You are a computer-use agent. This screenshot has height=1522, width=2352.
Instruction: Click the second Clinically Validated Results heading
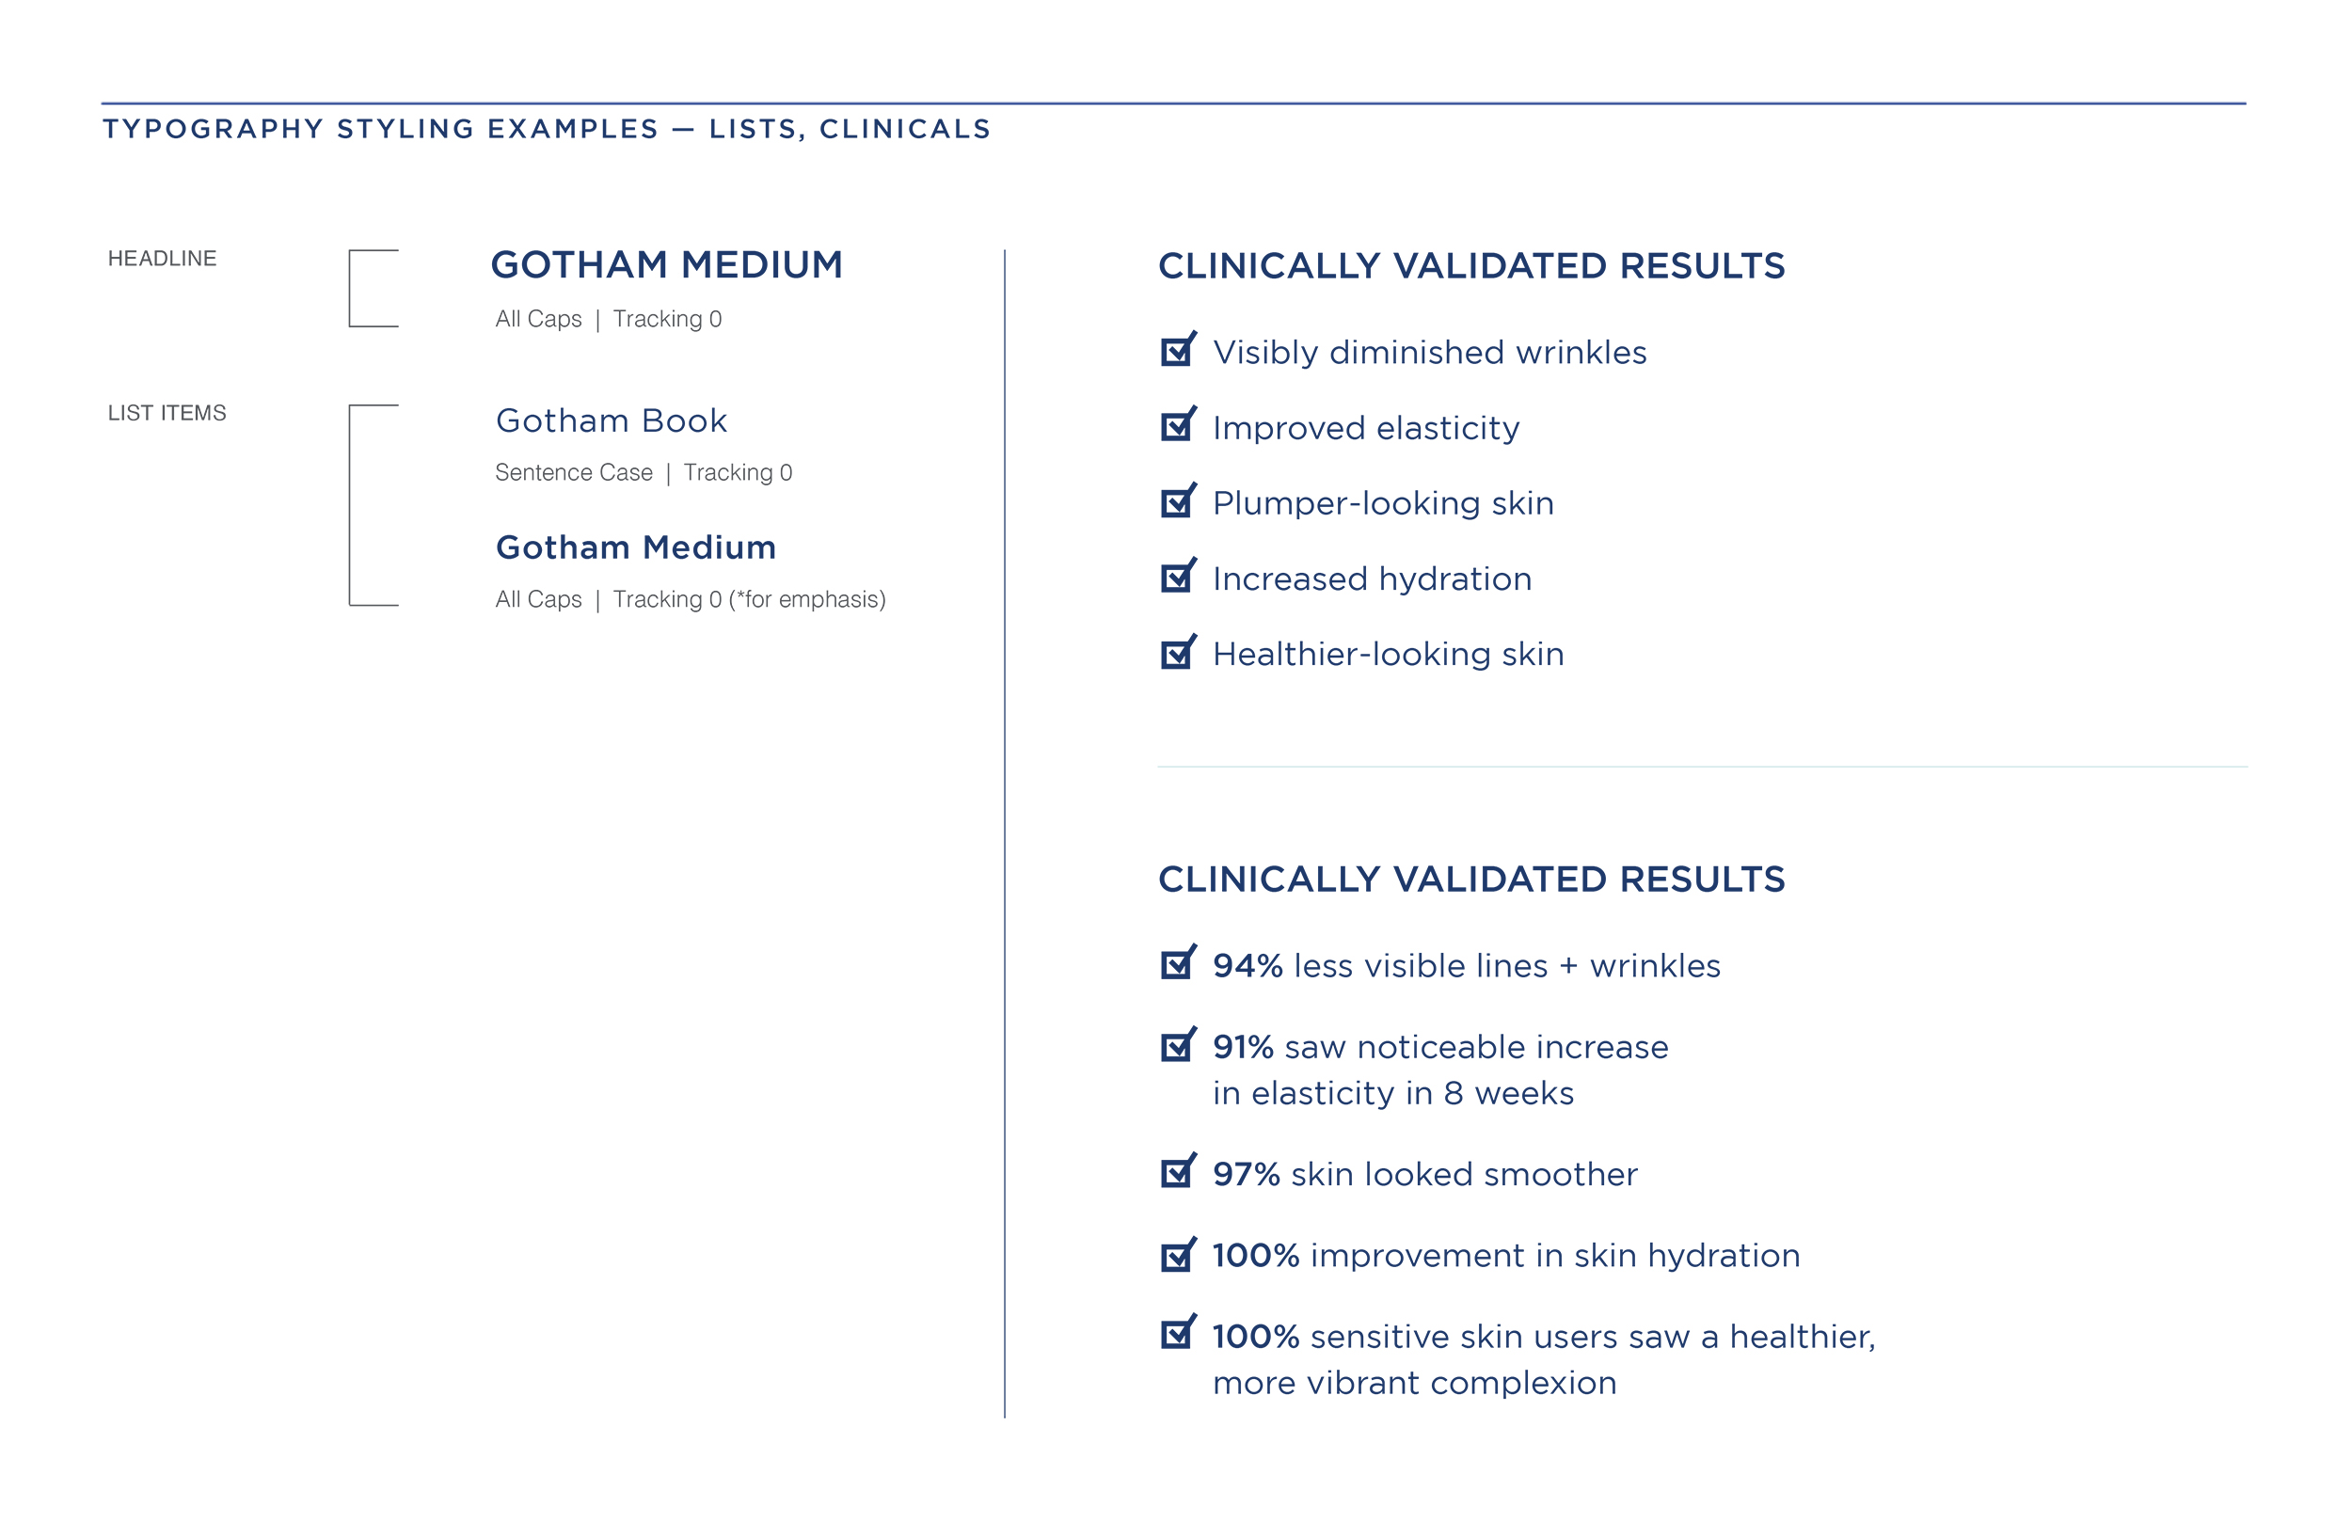point(1470,880)
